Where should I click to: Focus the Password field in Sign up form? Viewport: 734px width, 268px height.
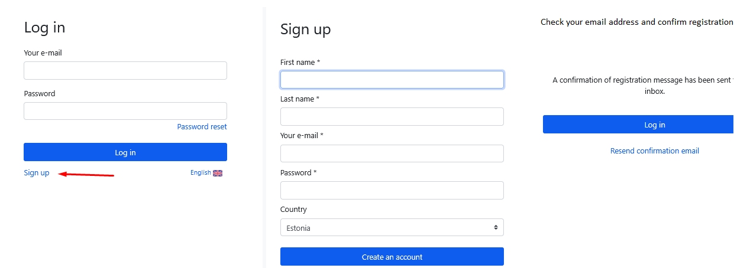click(392, 190)
